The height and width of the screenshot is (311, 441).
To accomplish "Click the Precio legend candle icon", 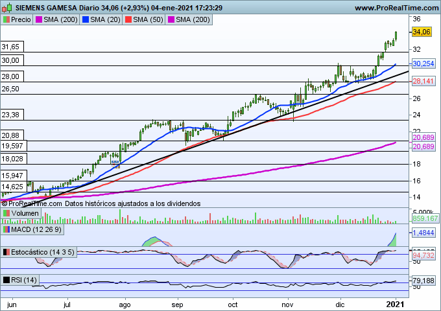I will [x=6, y=19].
